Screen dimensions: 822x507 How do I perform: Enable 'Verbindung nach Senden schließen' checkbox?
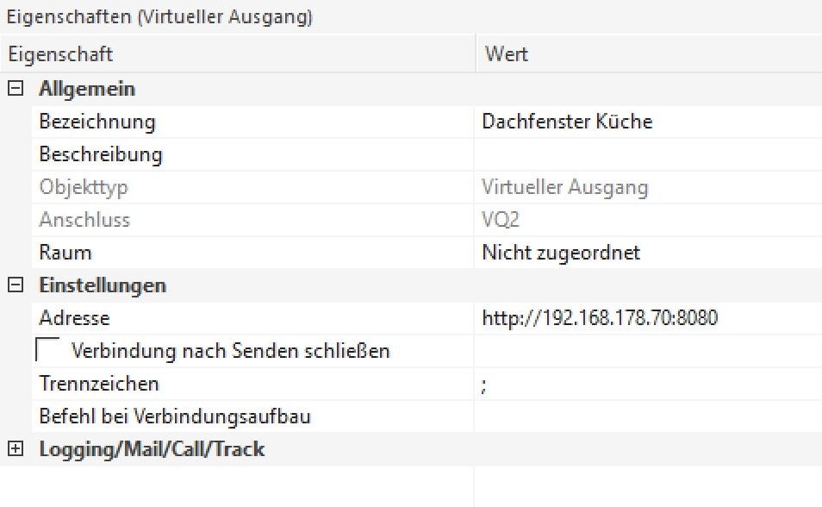tap(49, 351)
